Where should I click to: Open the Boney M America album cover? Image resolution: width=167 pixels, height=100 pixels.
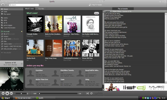click(x=72, y=24)
